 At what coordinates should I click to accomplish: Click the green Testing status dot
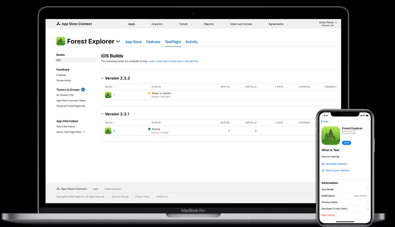tap(149, 129)
